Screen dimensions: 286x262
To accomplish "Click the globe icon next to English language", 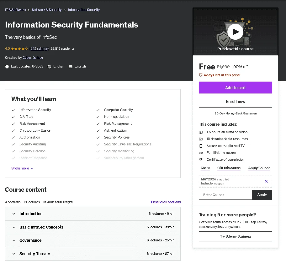I will point(49,67).
